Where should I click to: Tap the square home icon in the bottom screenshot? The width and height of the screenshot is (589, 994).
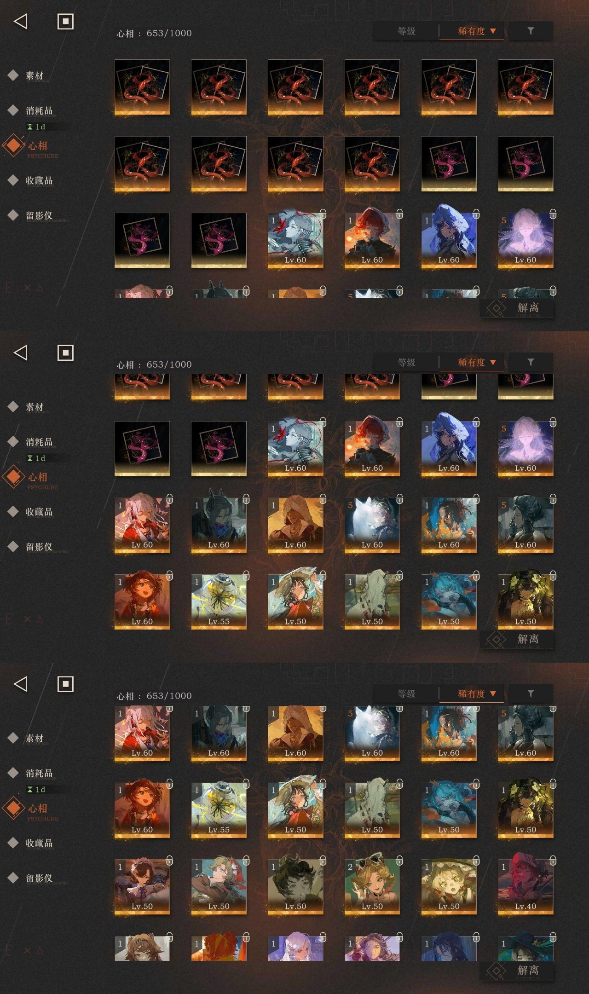65,684
